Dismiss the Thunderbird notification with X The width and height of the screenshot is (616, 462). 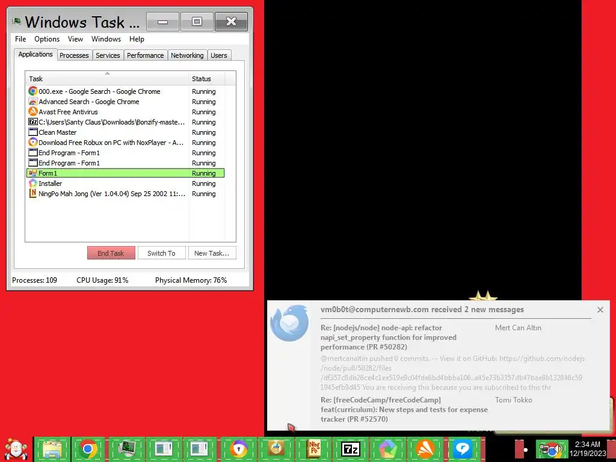(600, 310)
